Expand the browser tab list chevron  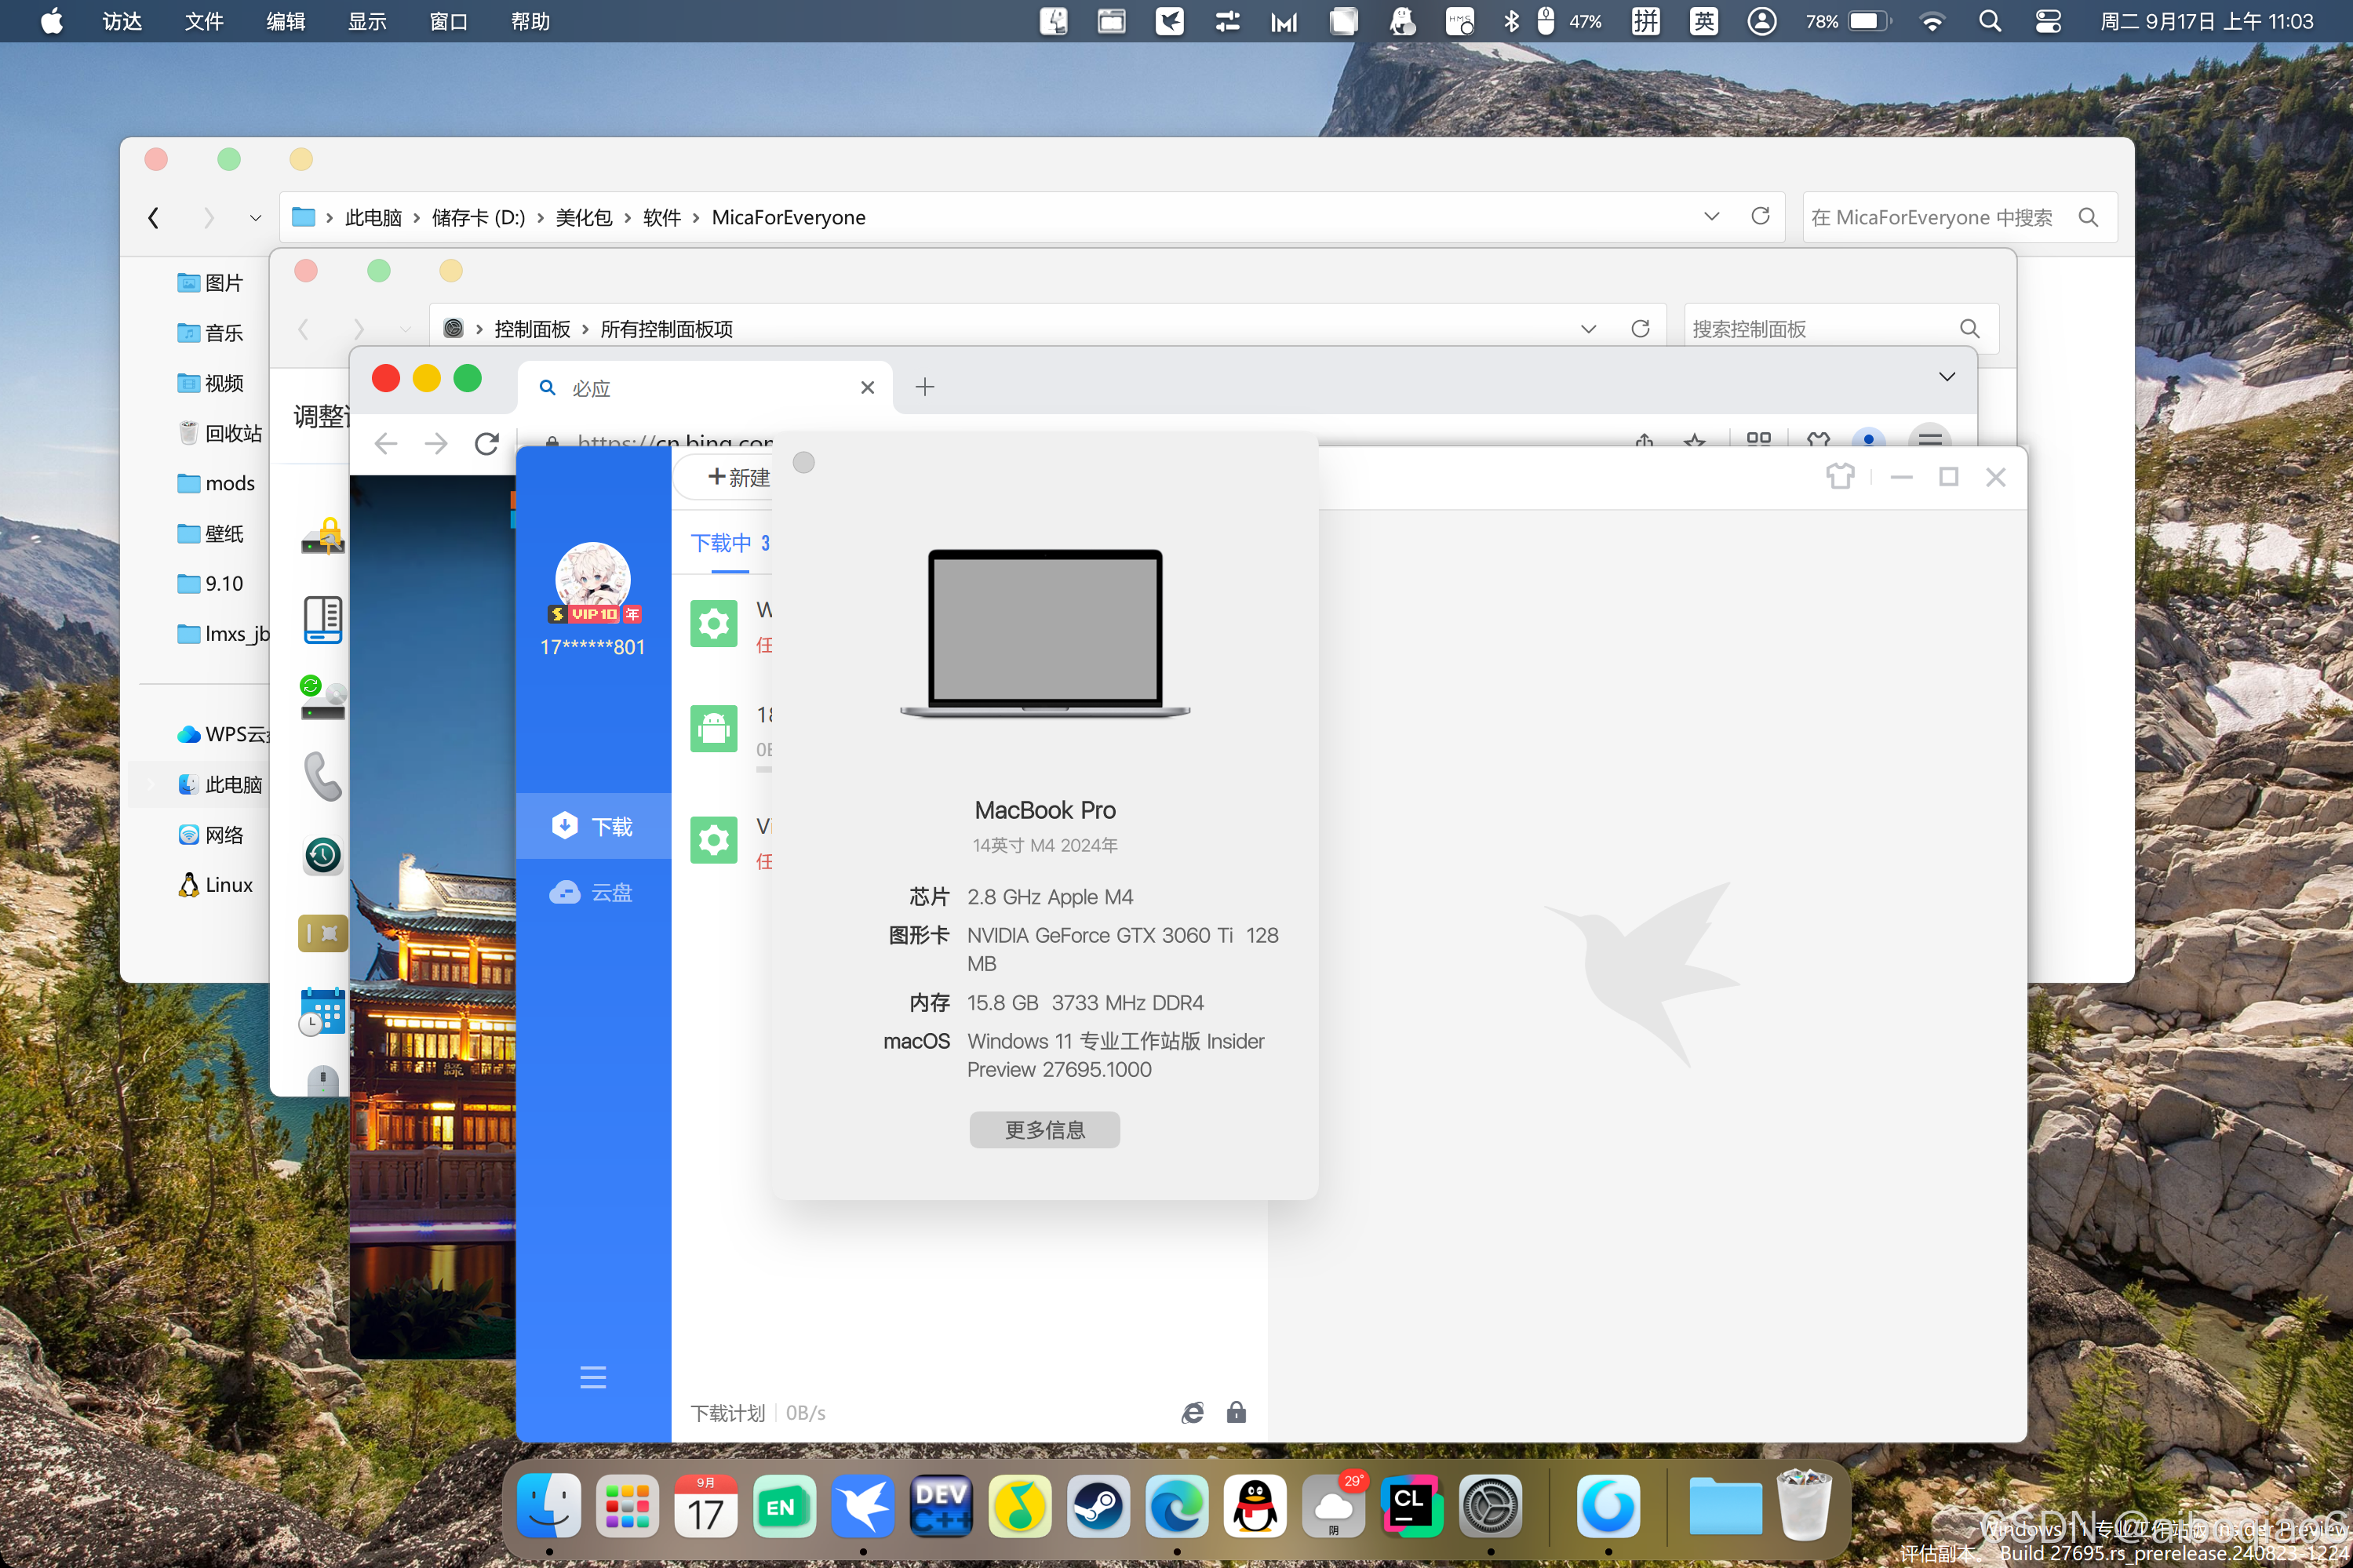tap(1946, 376)
